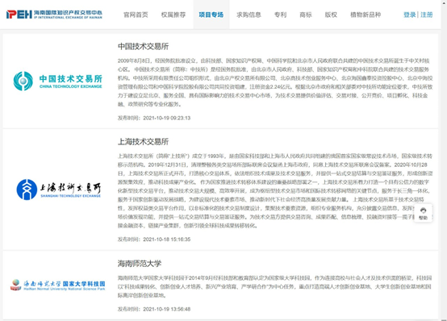This screenshot has width=447, height=321.
Task: Open the Shanghai Technology Exchange logo
Action: coord(58,190)
